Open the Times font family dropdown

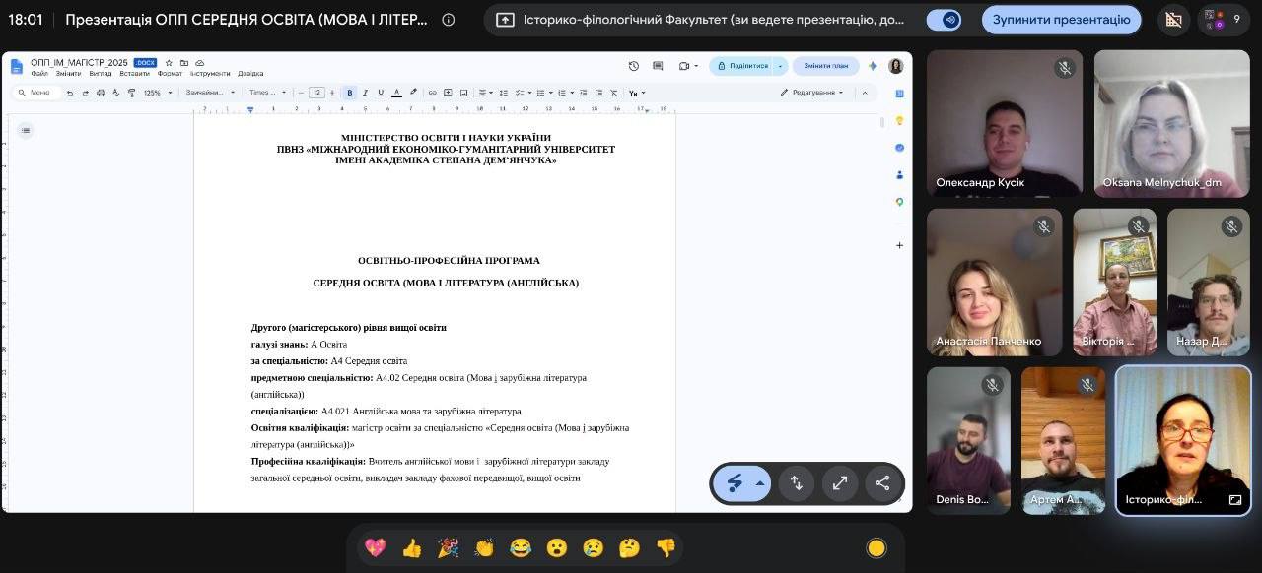pos(267,93)
